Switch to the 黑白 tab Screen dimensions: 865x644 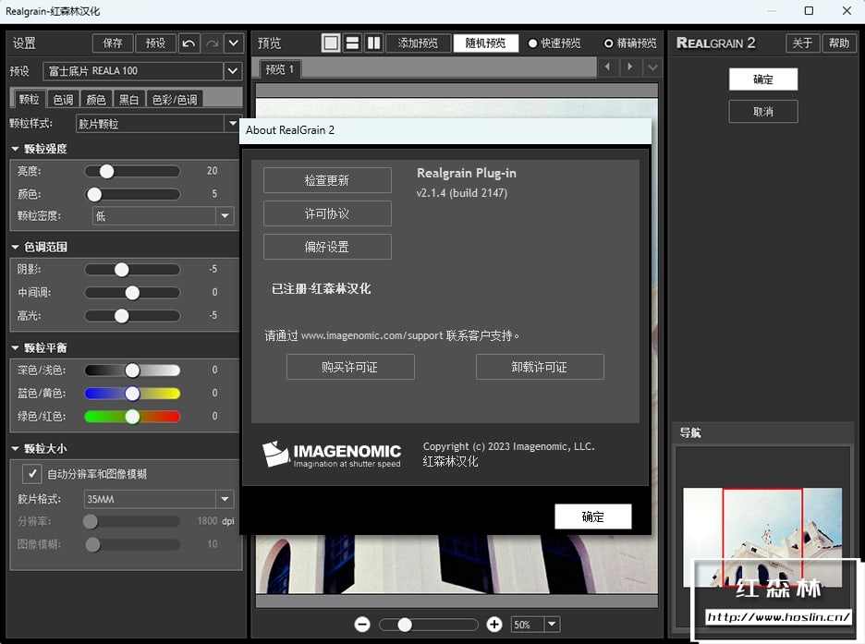point(129,99)
